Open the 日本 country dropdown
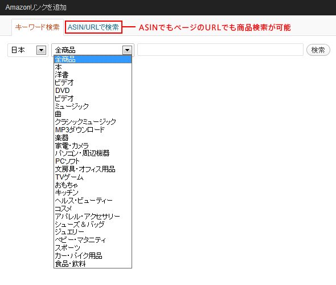This screenshot has height=285, width=336. tap(28, 50)
